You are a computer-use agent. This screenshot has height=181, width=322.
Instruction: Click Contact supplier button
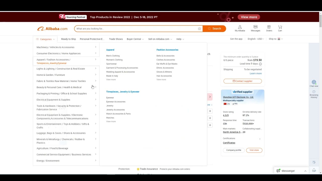(x=243, y=81)
